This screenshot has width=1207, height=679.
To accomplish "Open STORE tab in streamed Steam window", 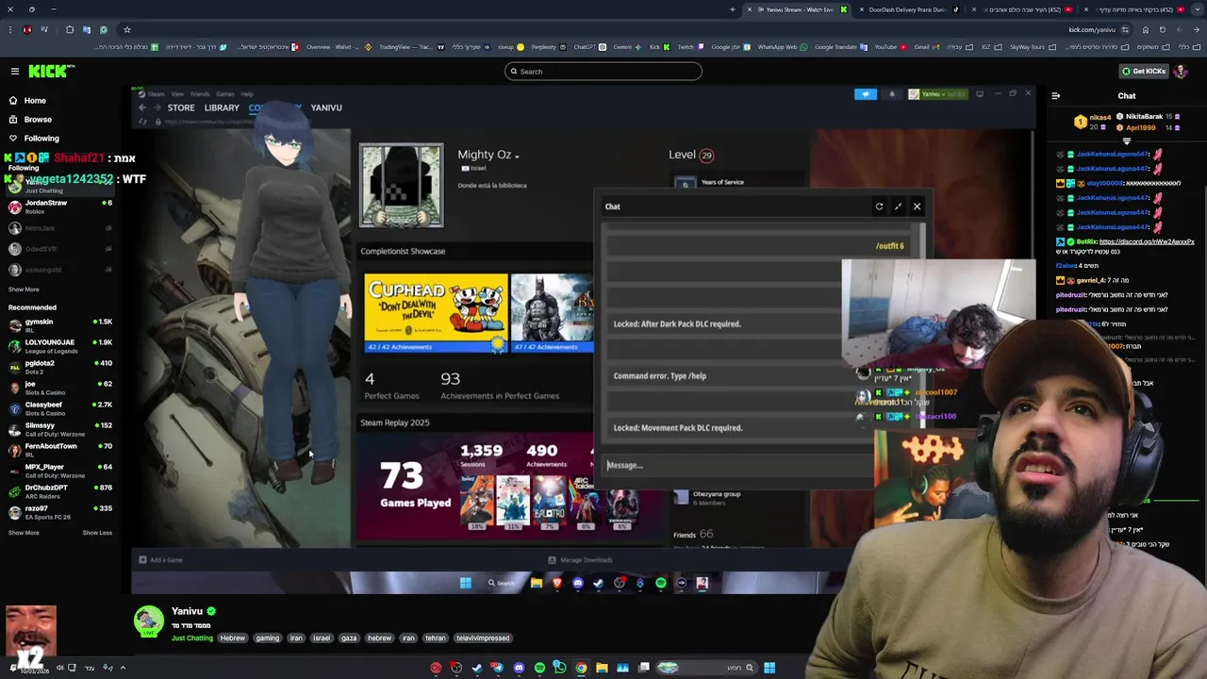I will point(181,108).
